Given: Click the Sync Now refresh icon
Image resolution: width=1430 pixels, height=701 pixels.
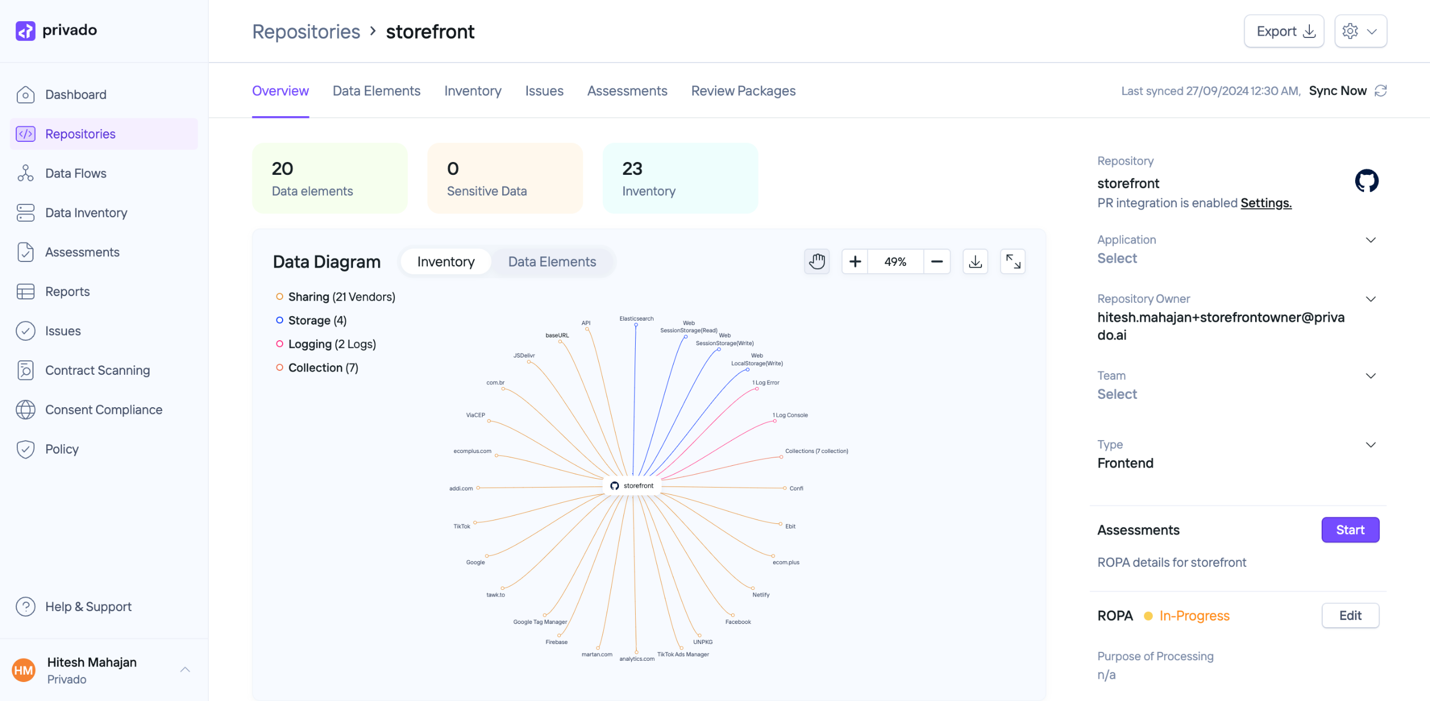Looking at the screenshot, I should [x=1381, y=90].
